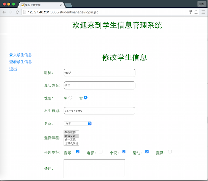
Task: Open the 专业 dropdown showing 电子
Action: [x=78, y=123]
